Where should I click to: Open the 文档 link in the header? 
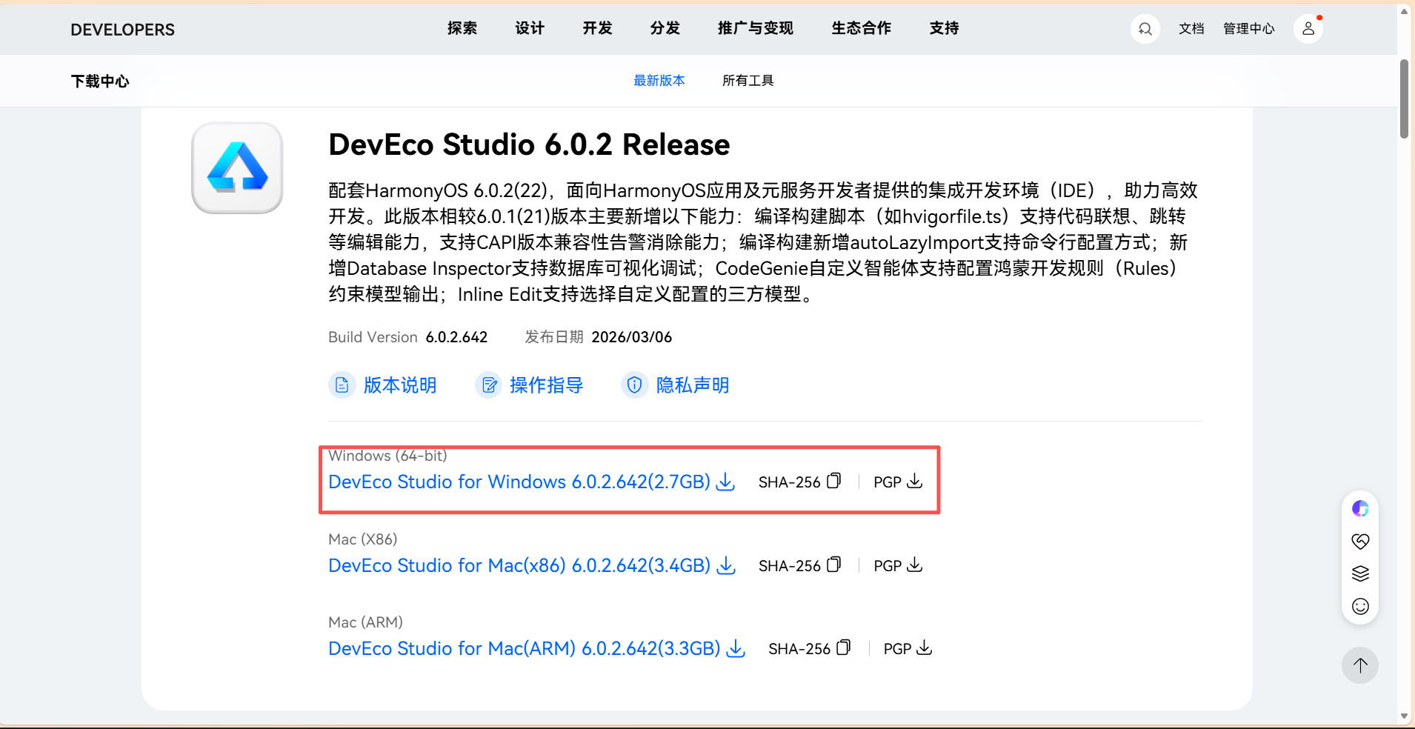pos(1191,29)
